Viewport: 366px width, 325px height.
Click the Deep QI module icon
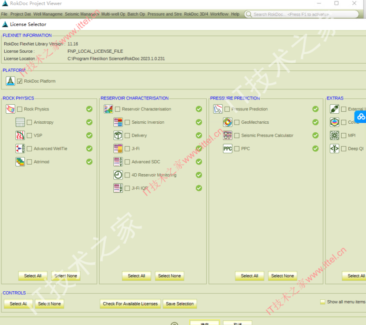pos(335,149)
